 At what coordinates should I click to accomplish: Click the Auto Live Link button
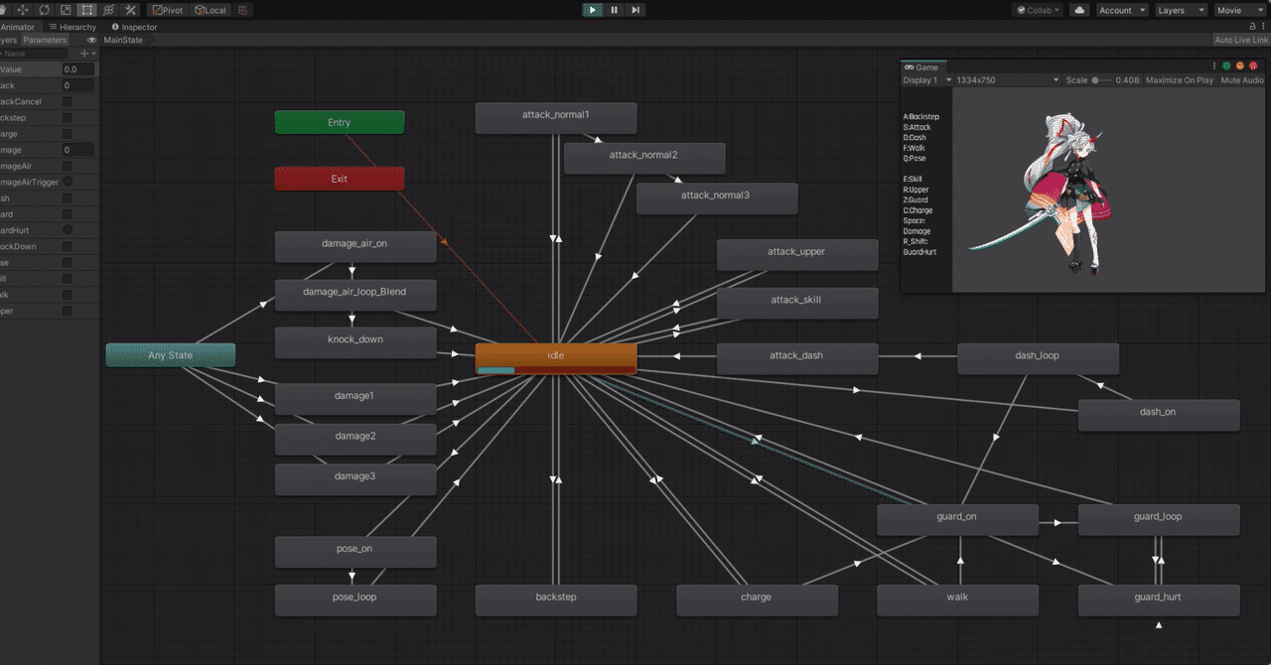point(1241,41)
